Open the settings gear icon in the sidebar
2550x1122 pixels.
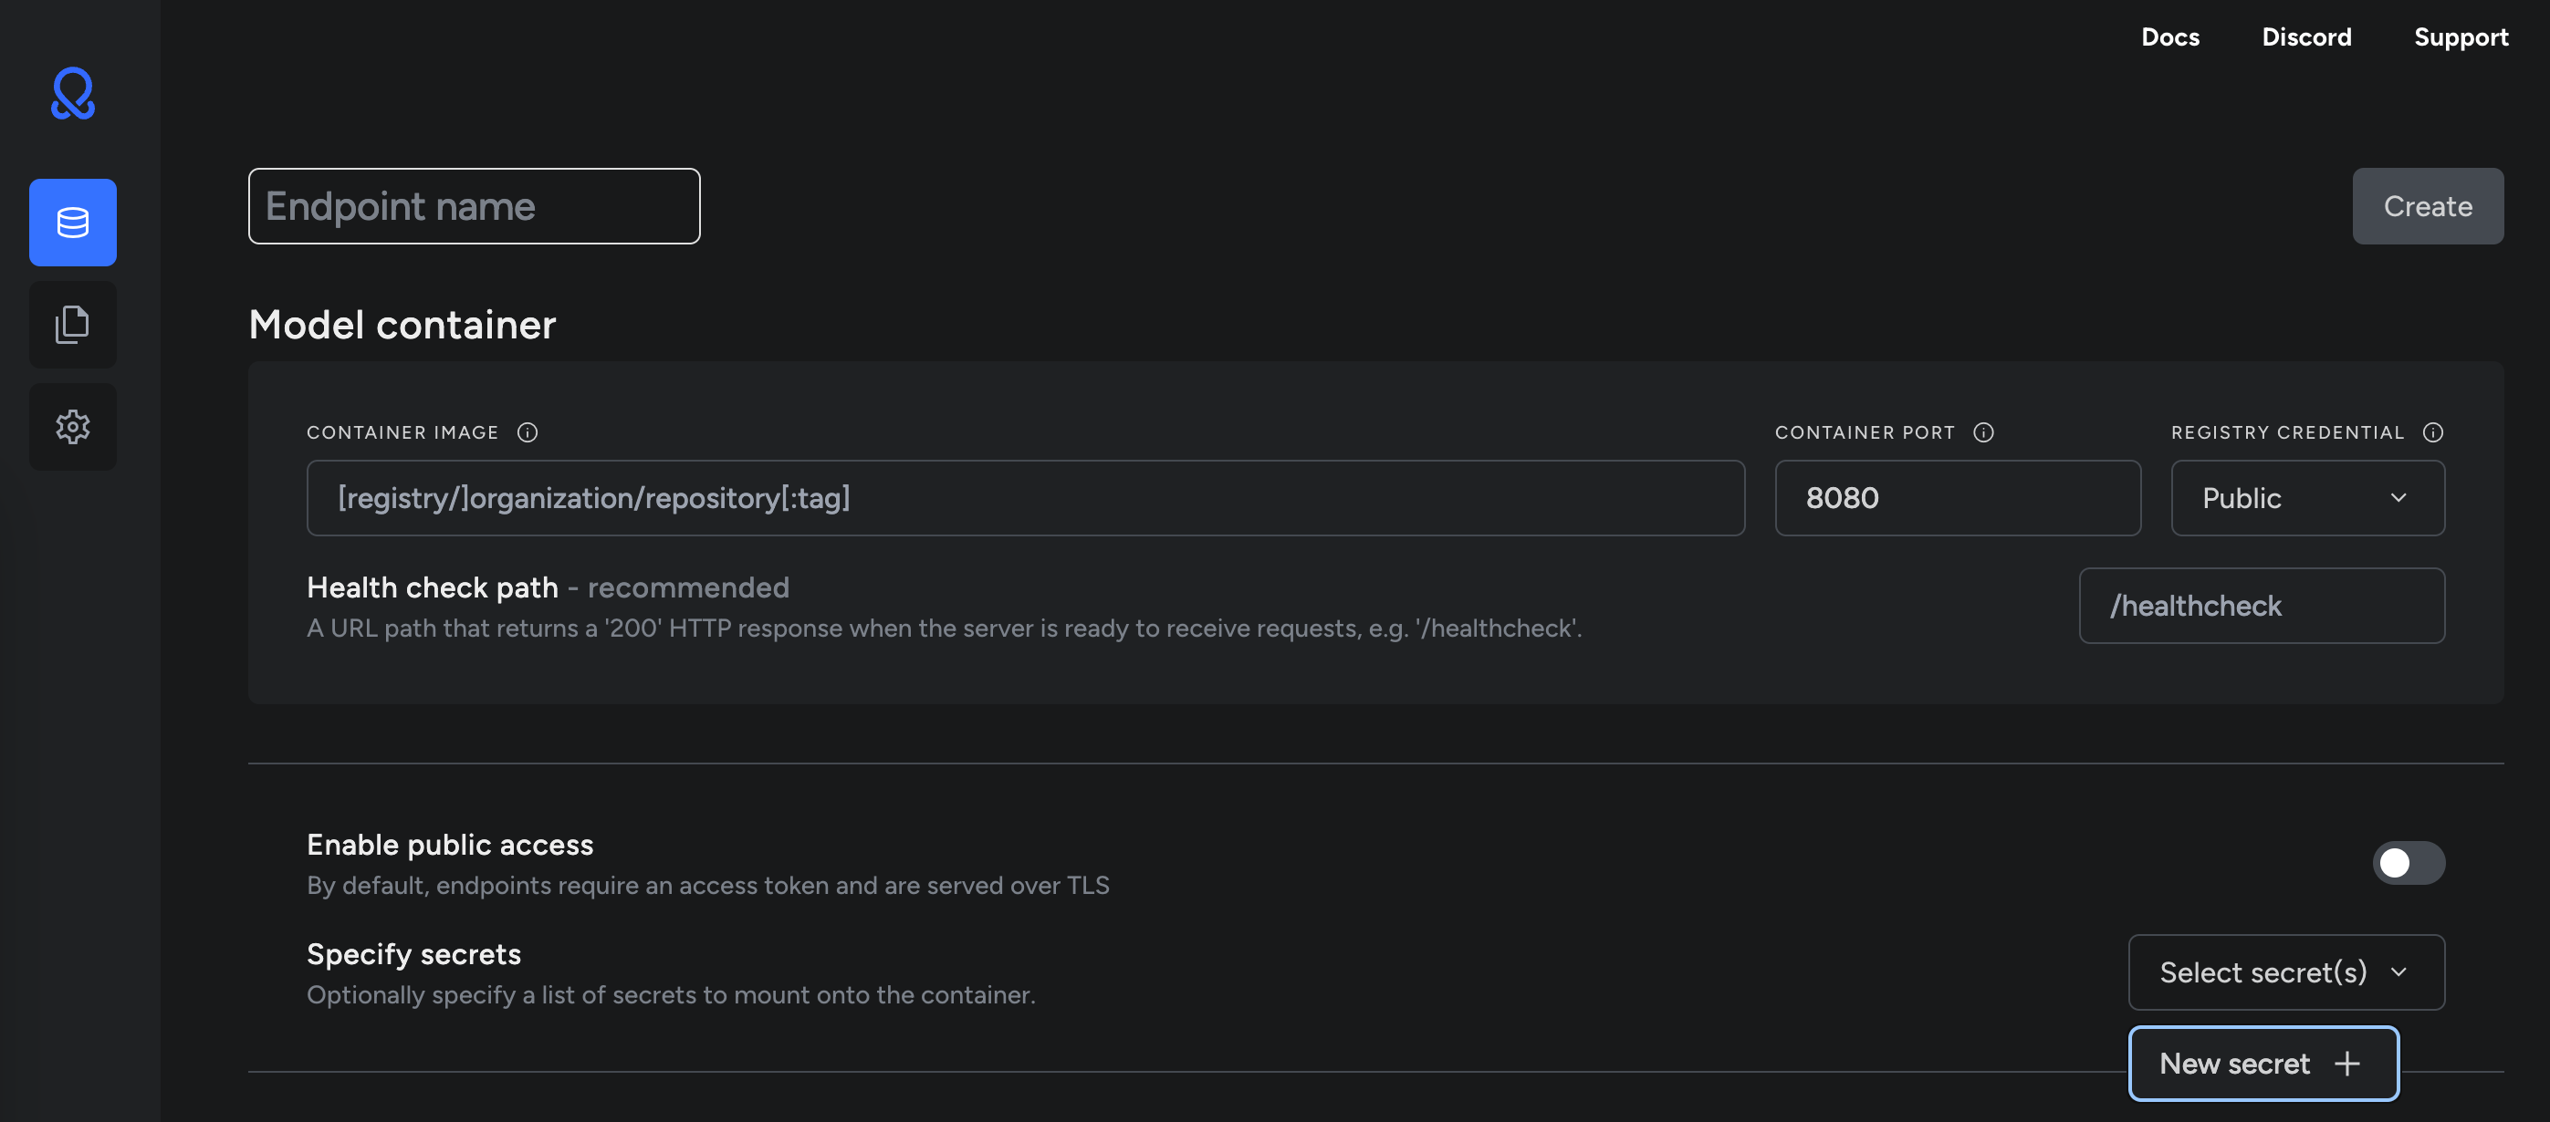[72, 426]
